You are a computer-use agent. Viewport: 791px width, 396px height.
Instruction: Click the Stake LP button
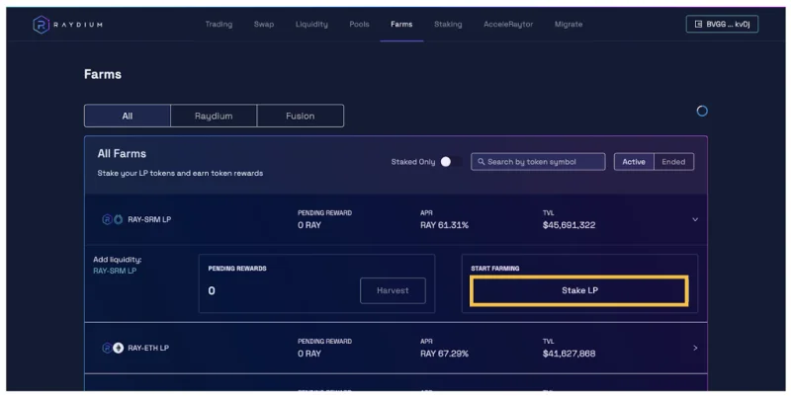pos(579,290)
